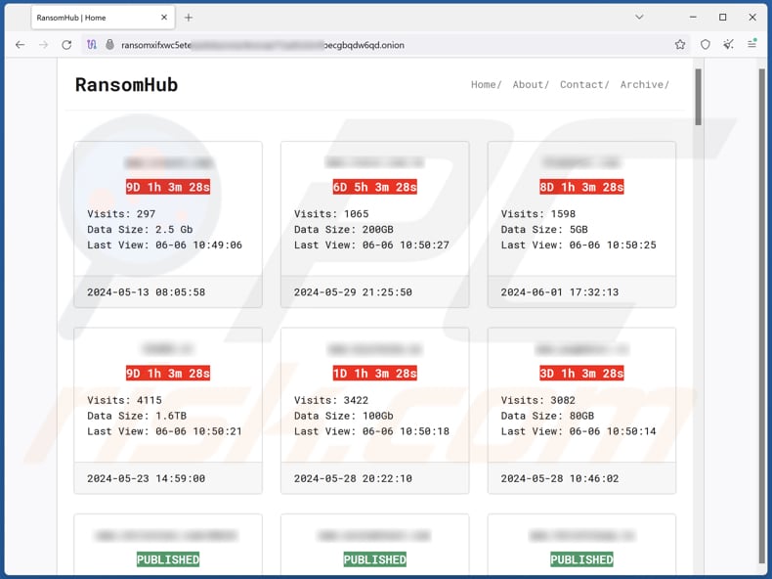
Task: Click Last View: 06-06 10:50:18
Action: (371, 431)
